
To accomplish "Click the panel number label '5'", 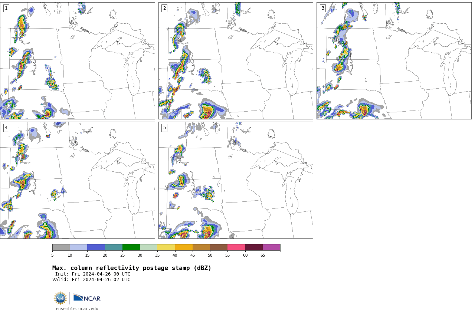I will click(x=164, y=128).
